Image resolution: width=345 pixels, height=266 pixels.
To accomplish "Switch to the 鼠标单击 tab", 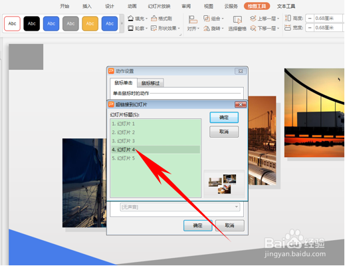I will pos(124,83).
